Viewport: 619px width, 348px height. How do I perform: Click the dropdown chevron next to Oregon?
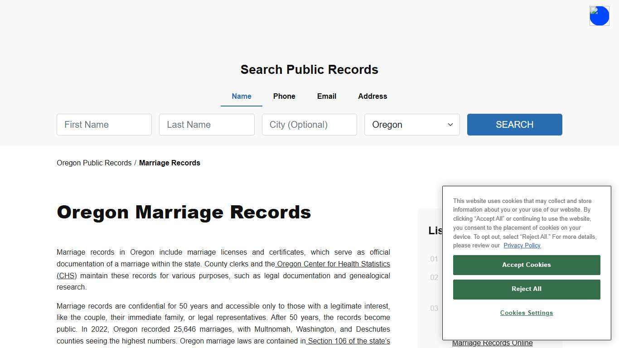coord(450,125)
